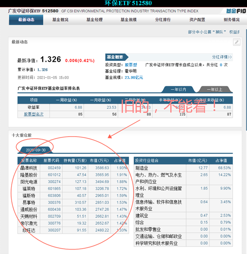Click stock code 603806
The height and width of the screenshot is (254, 247).
54,196
